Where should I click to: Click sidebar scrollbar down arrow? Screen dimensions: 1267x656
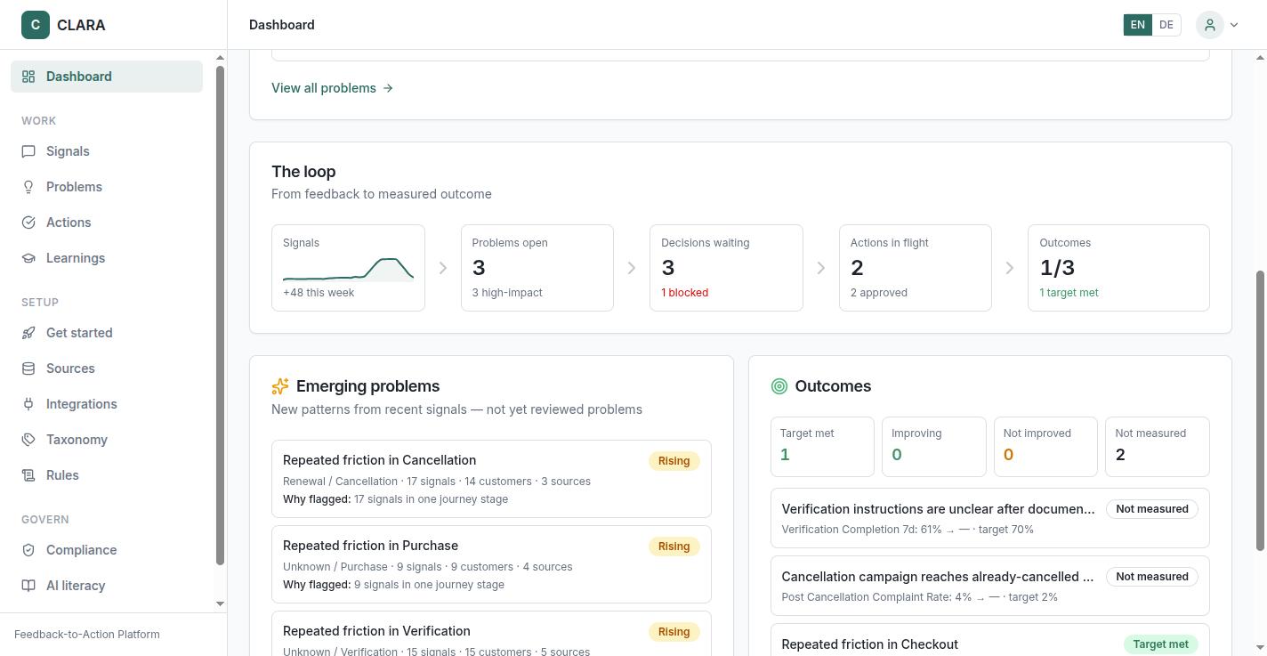pos(221,603)
